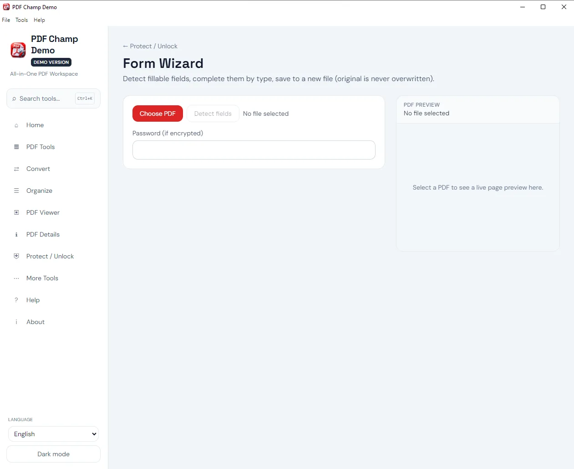Image resolution: width=574 pixels, height=469 pixels.
Task: Maximize the PDF Champ Demo window
Action: [543, 7]
